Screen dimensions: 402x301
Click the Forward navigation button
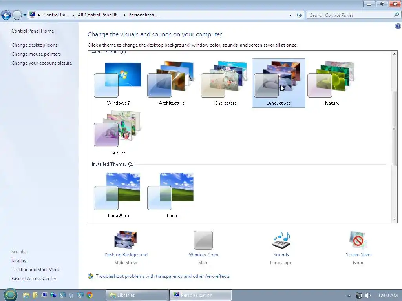[17, 15]
